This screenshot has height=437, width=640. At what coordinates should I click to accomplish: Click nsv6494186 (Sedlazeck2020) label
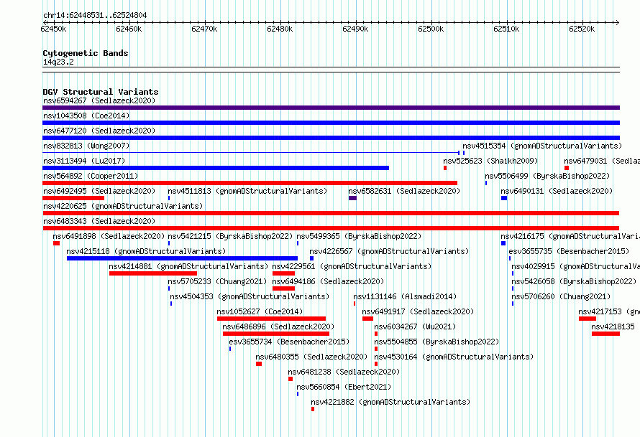tap(328, 281)
